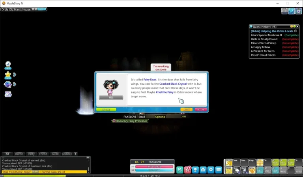Screen dimensions: 303x177
Task: Click the red HP bar
Action: coord(154,167)
